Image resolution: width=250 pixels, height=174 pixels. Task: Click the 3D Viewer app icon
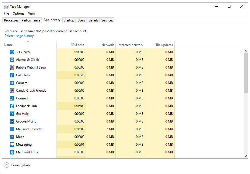point(12,52)
